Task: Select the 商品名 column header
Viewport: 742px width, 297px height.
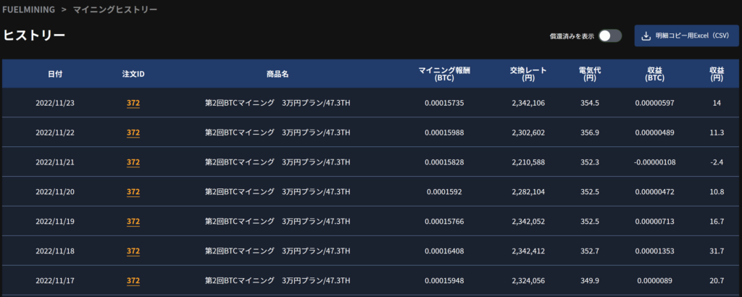Action: (278, 74)
